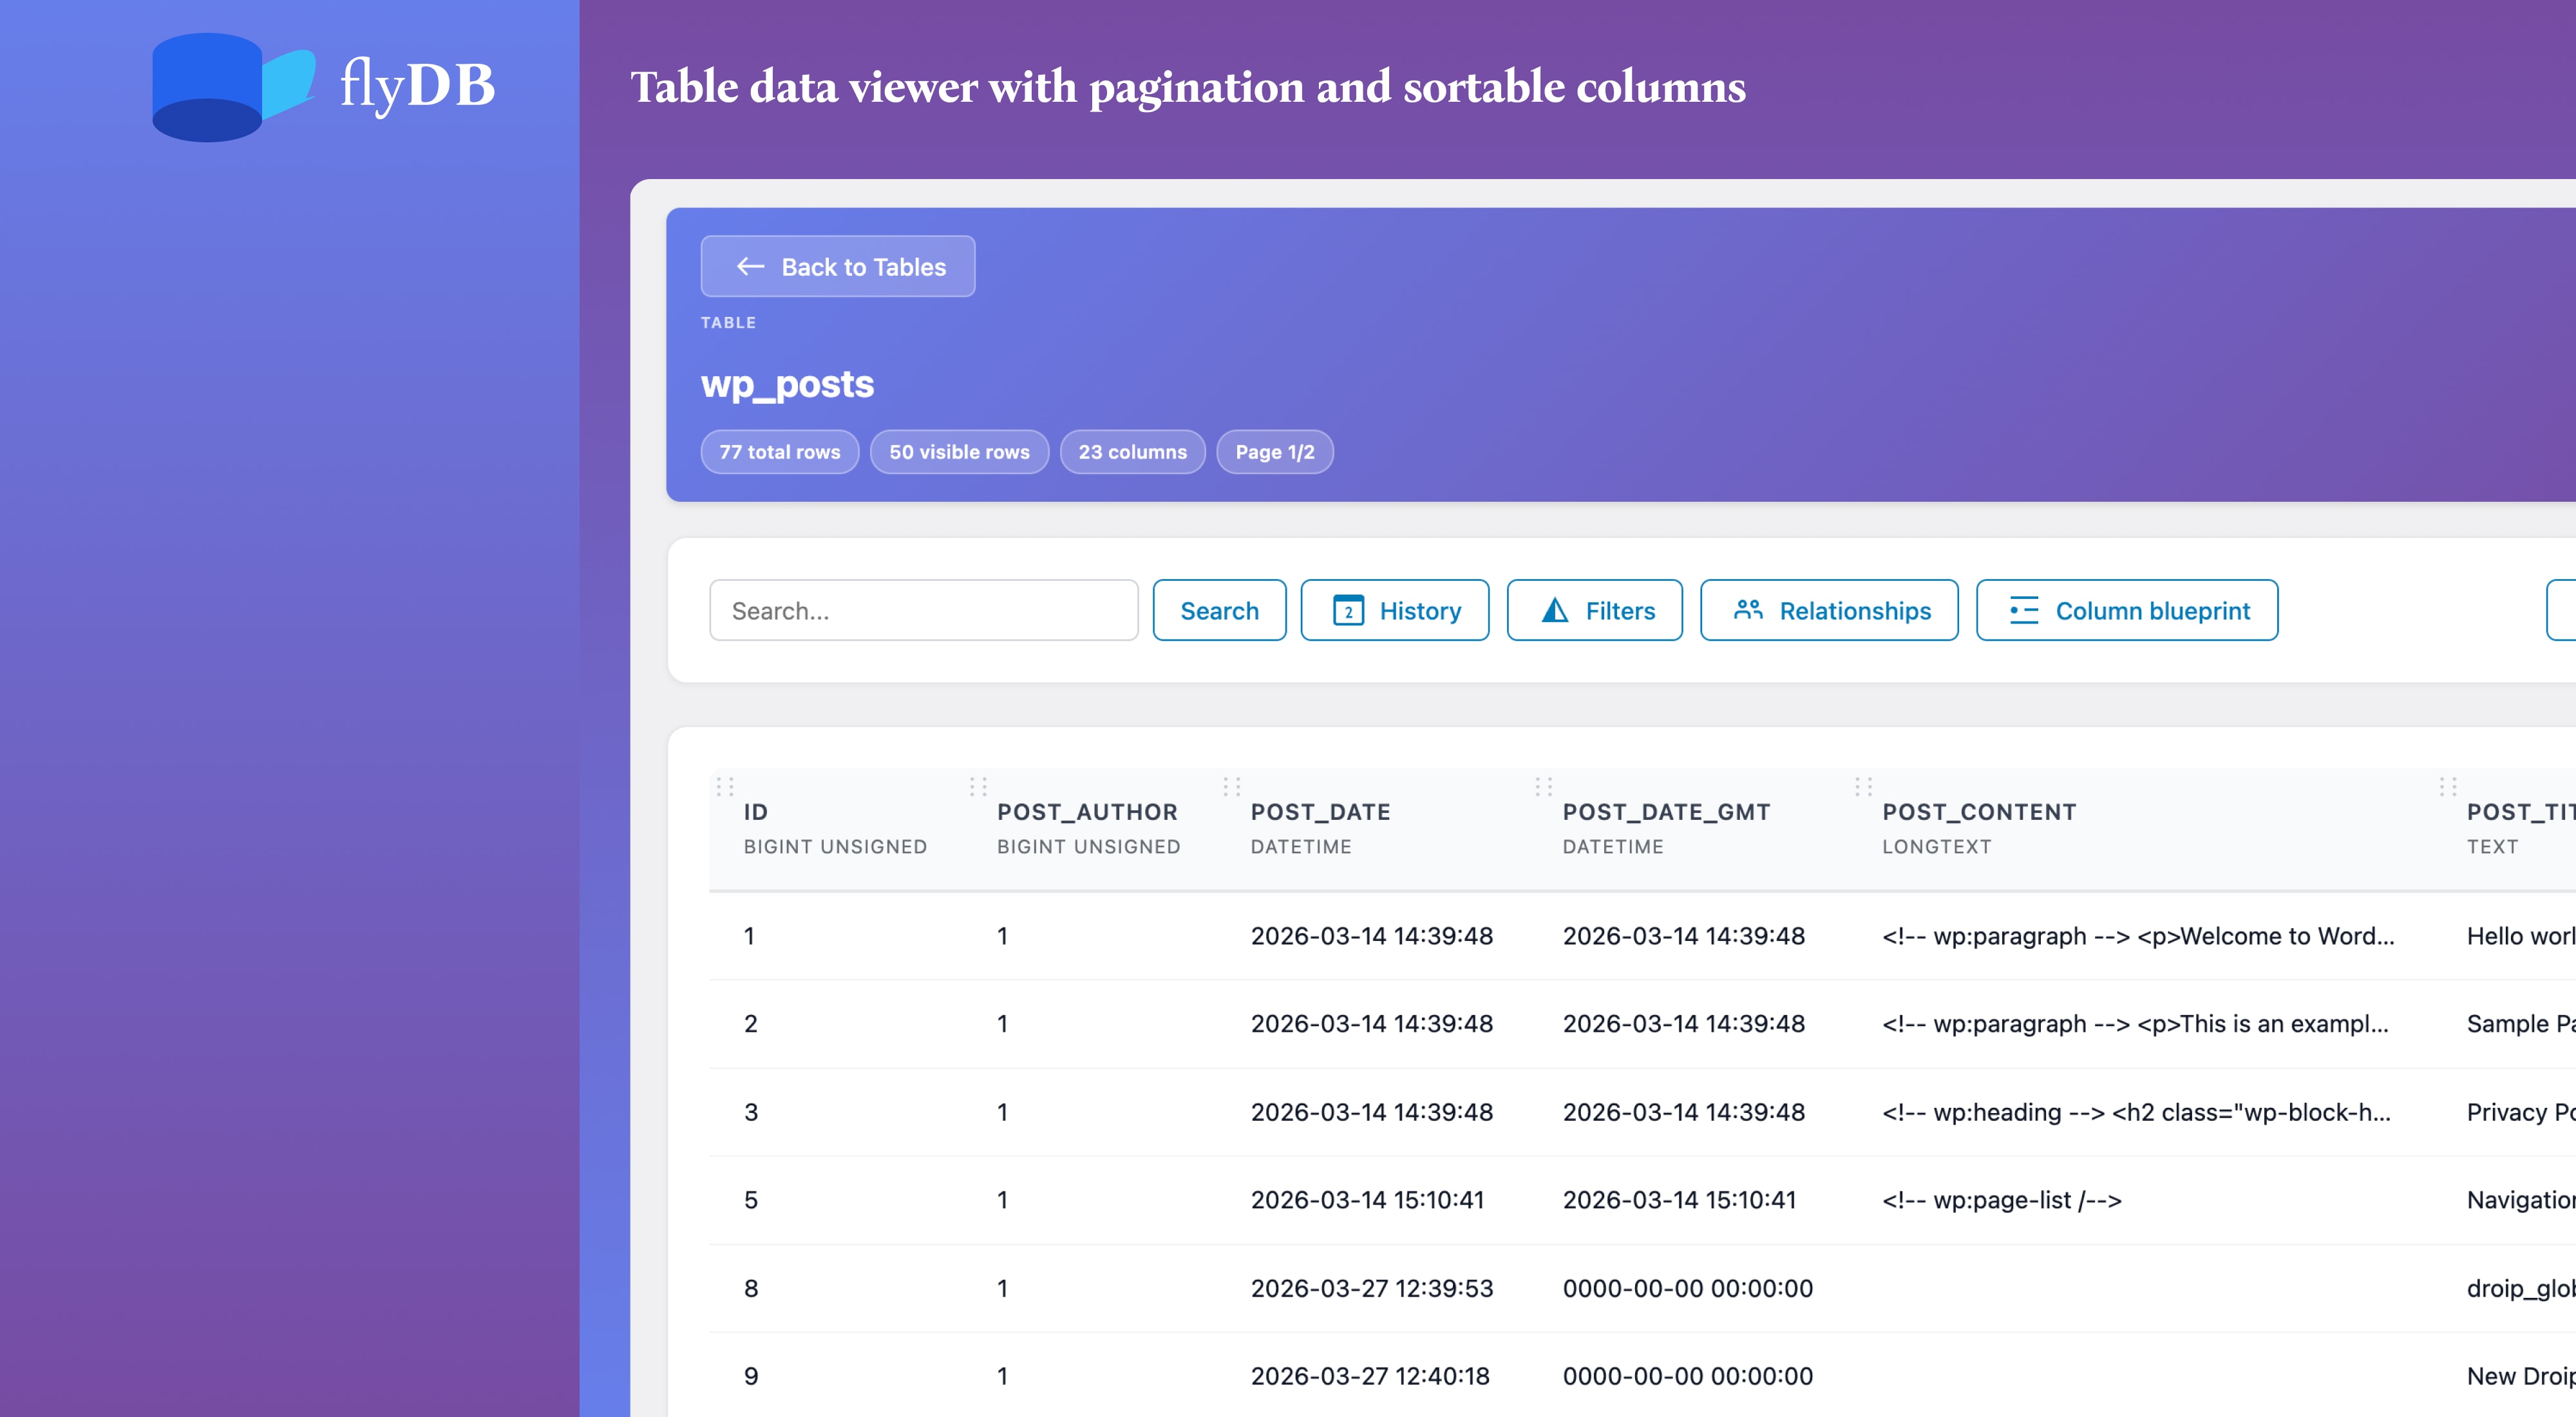
Task: Select the Relationships people icon
Action: tap(1749, 610)
